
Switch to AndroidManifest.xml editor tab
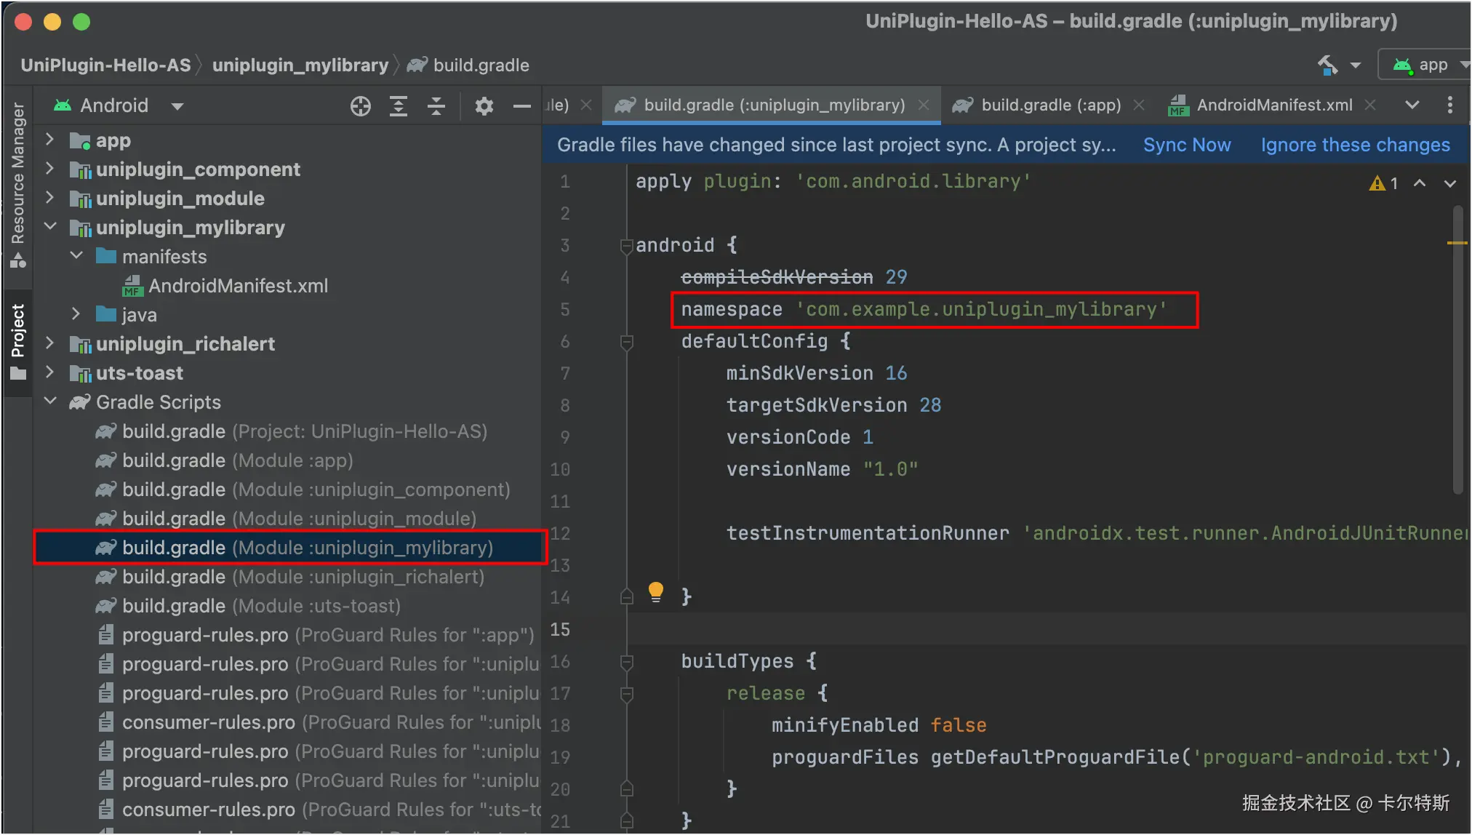tap(1274, 105)
